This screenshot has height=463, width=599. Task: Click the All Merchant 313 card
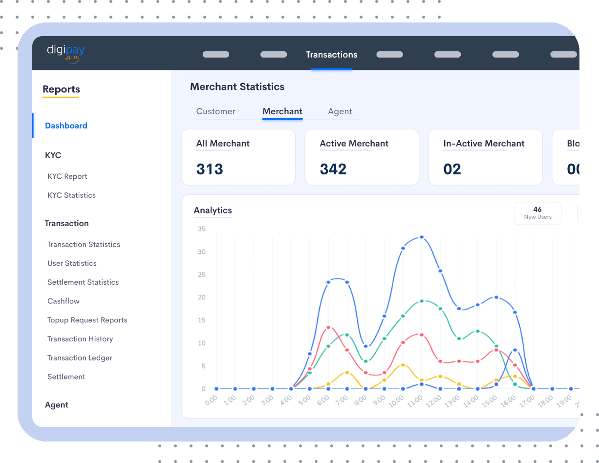click(238, 157)
